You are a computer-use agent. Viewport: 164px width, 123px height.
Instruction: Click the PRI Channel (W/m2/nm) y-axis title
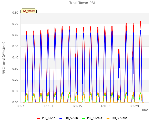point(4,58)
